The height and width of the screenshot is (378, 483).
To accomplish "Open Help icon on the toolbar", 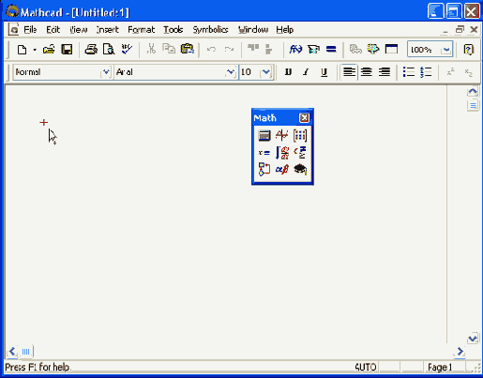I will coord(469,50).
